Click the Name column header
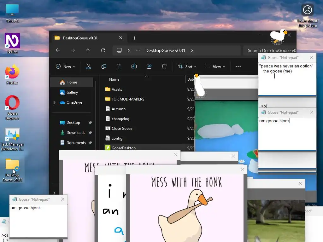Screen dimensions: 323x242 114,79
